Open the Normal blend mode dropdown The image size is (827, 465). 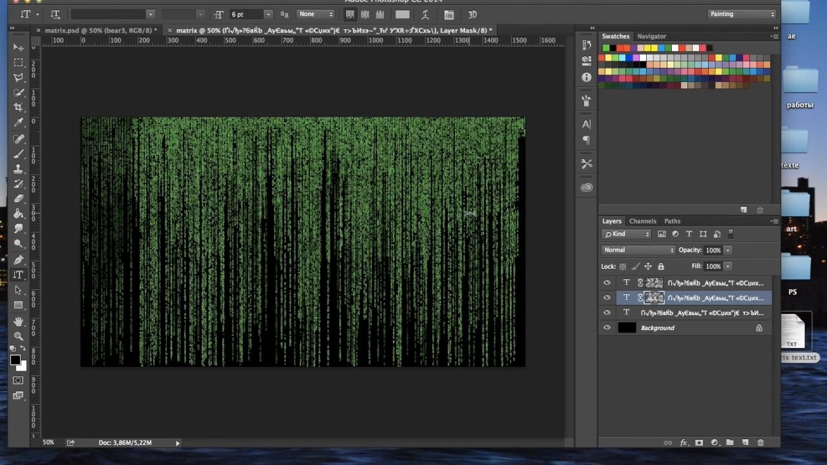[x=638, y=250]
